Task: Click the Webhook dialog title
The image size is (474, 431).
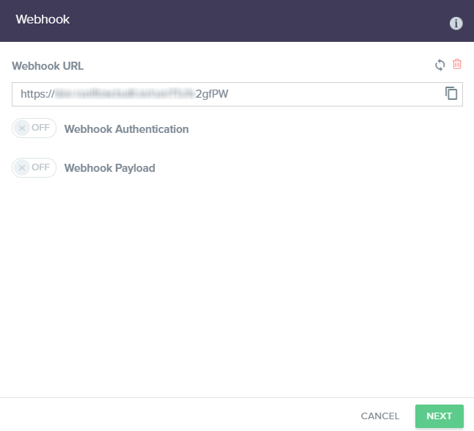Action: pos(43,19)
